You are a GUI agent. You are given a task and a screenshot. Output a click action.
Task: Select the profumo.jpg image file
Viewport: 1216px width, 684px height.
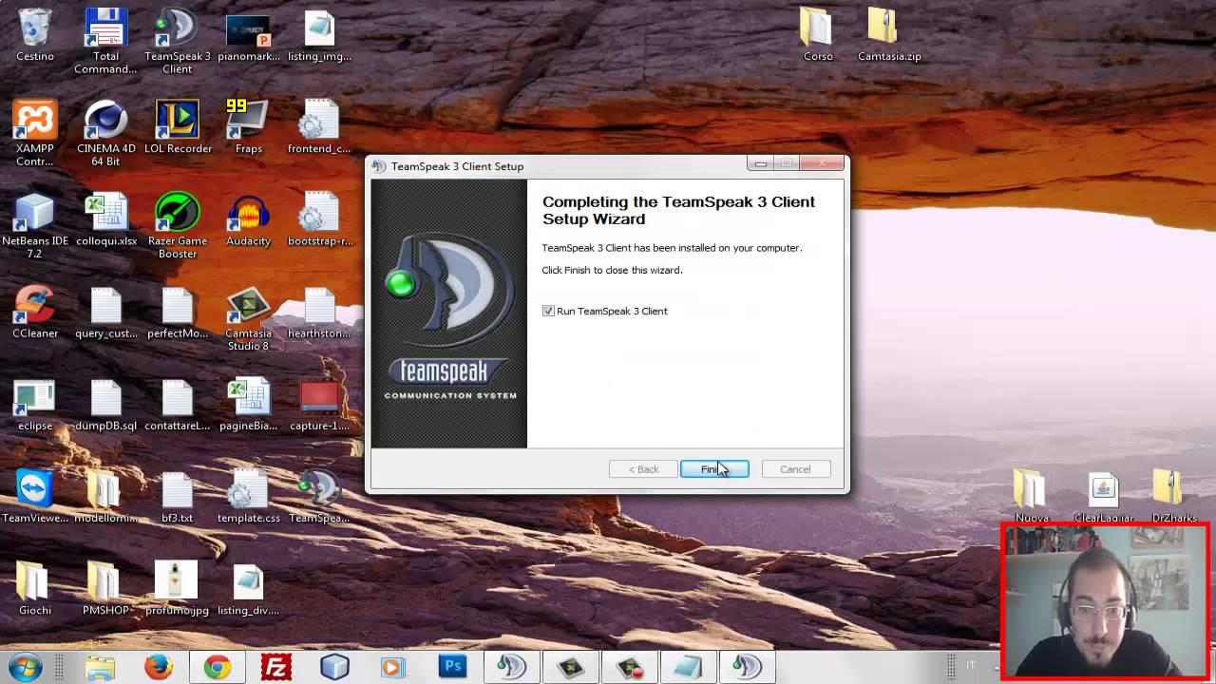coord(177,588)
